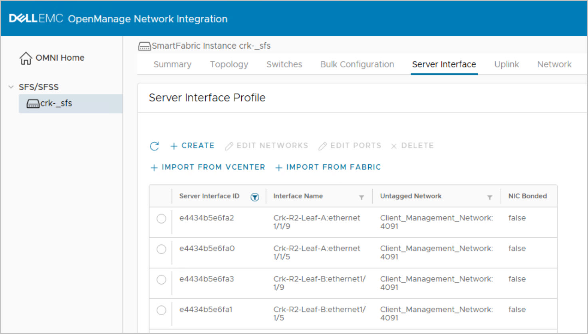Image resolution: width=588 pixels, height=334 pixels.
Task: Click the Create button
Action: click(193, 146)
